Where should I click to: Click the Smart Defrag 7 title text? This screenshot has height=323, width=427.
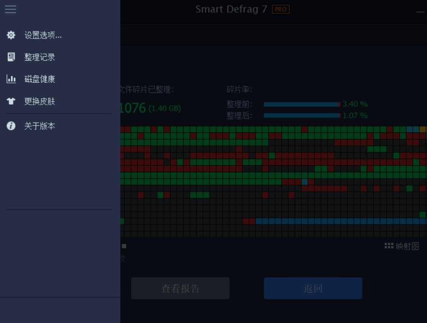pos(231,9)
